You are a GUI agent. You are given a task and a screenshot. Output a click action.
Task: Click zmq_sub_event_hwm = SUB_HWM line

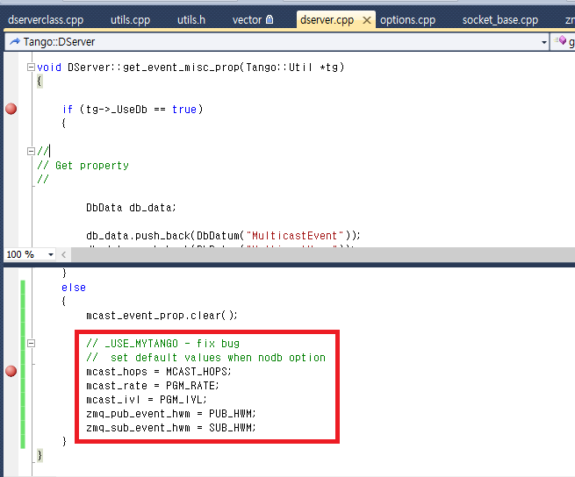click(171, 428)
